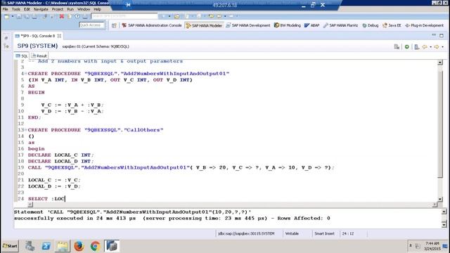Expand the forward arrow history dropdown
The image size is (450, 253).
442,47
